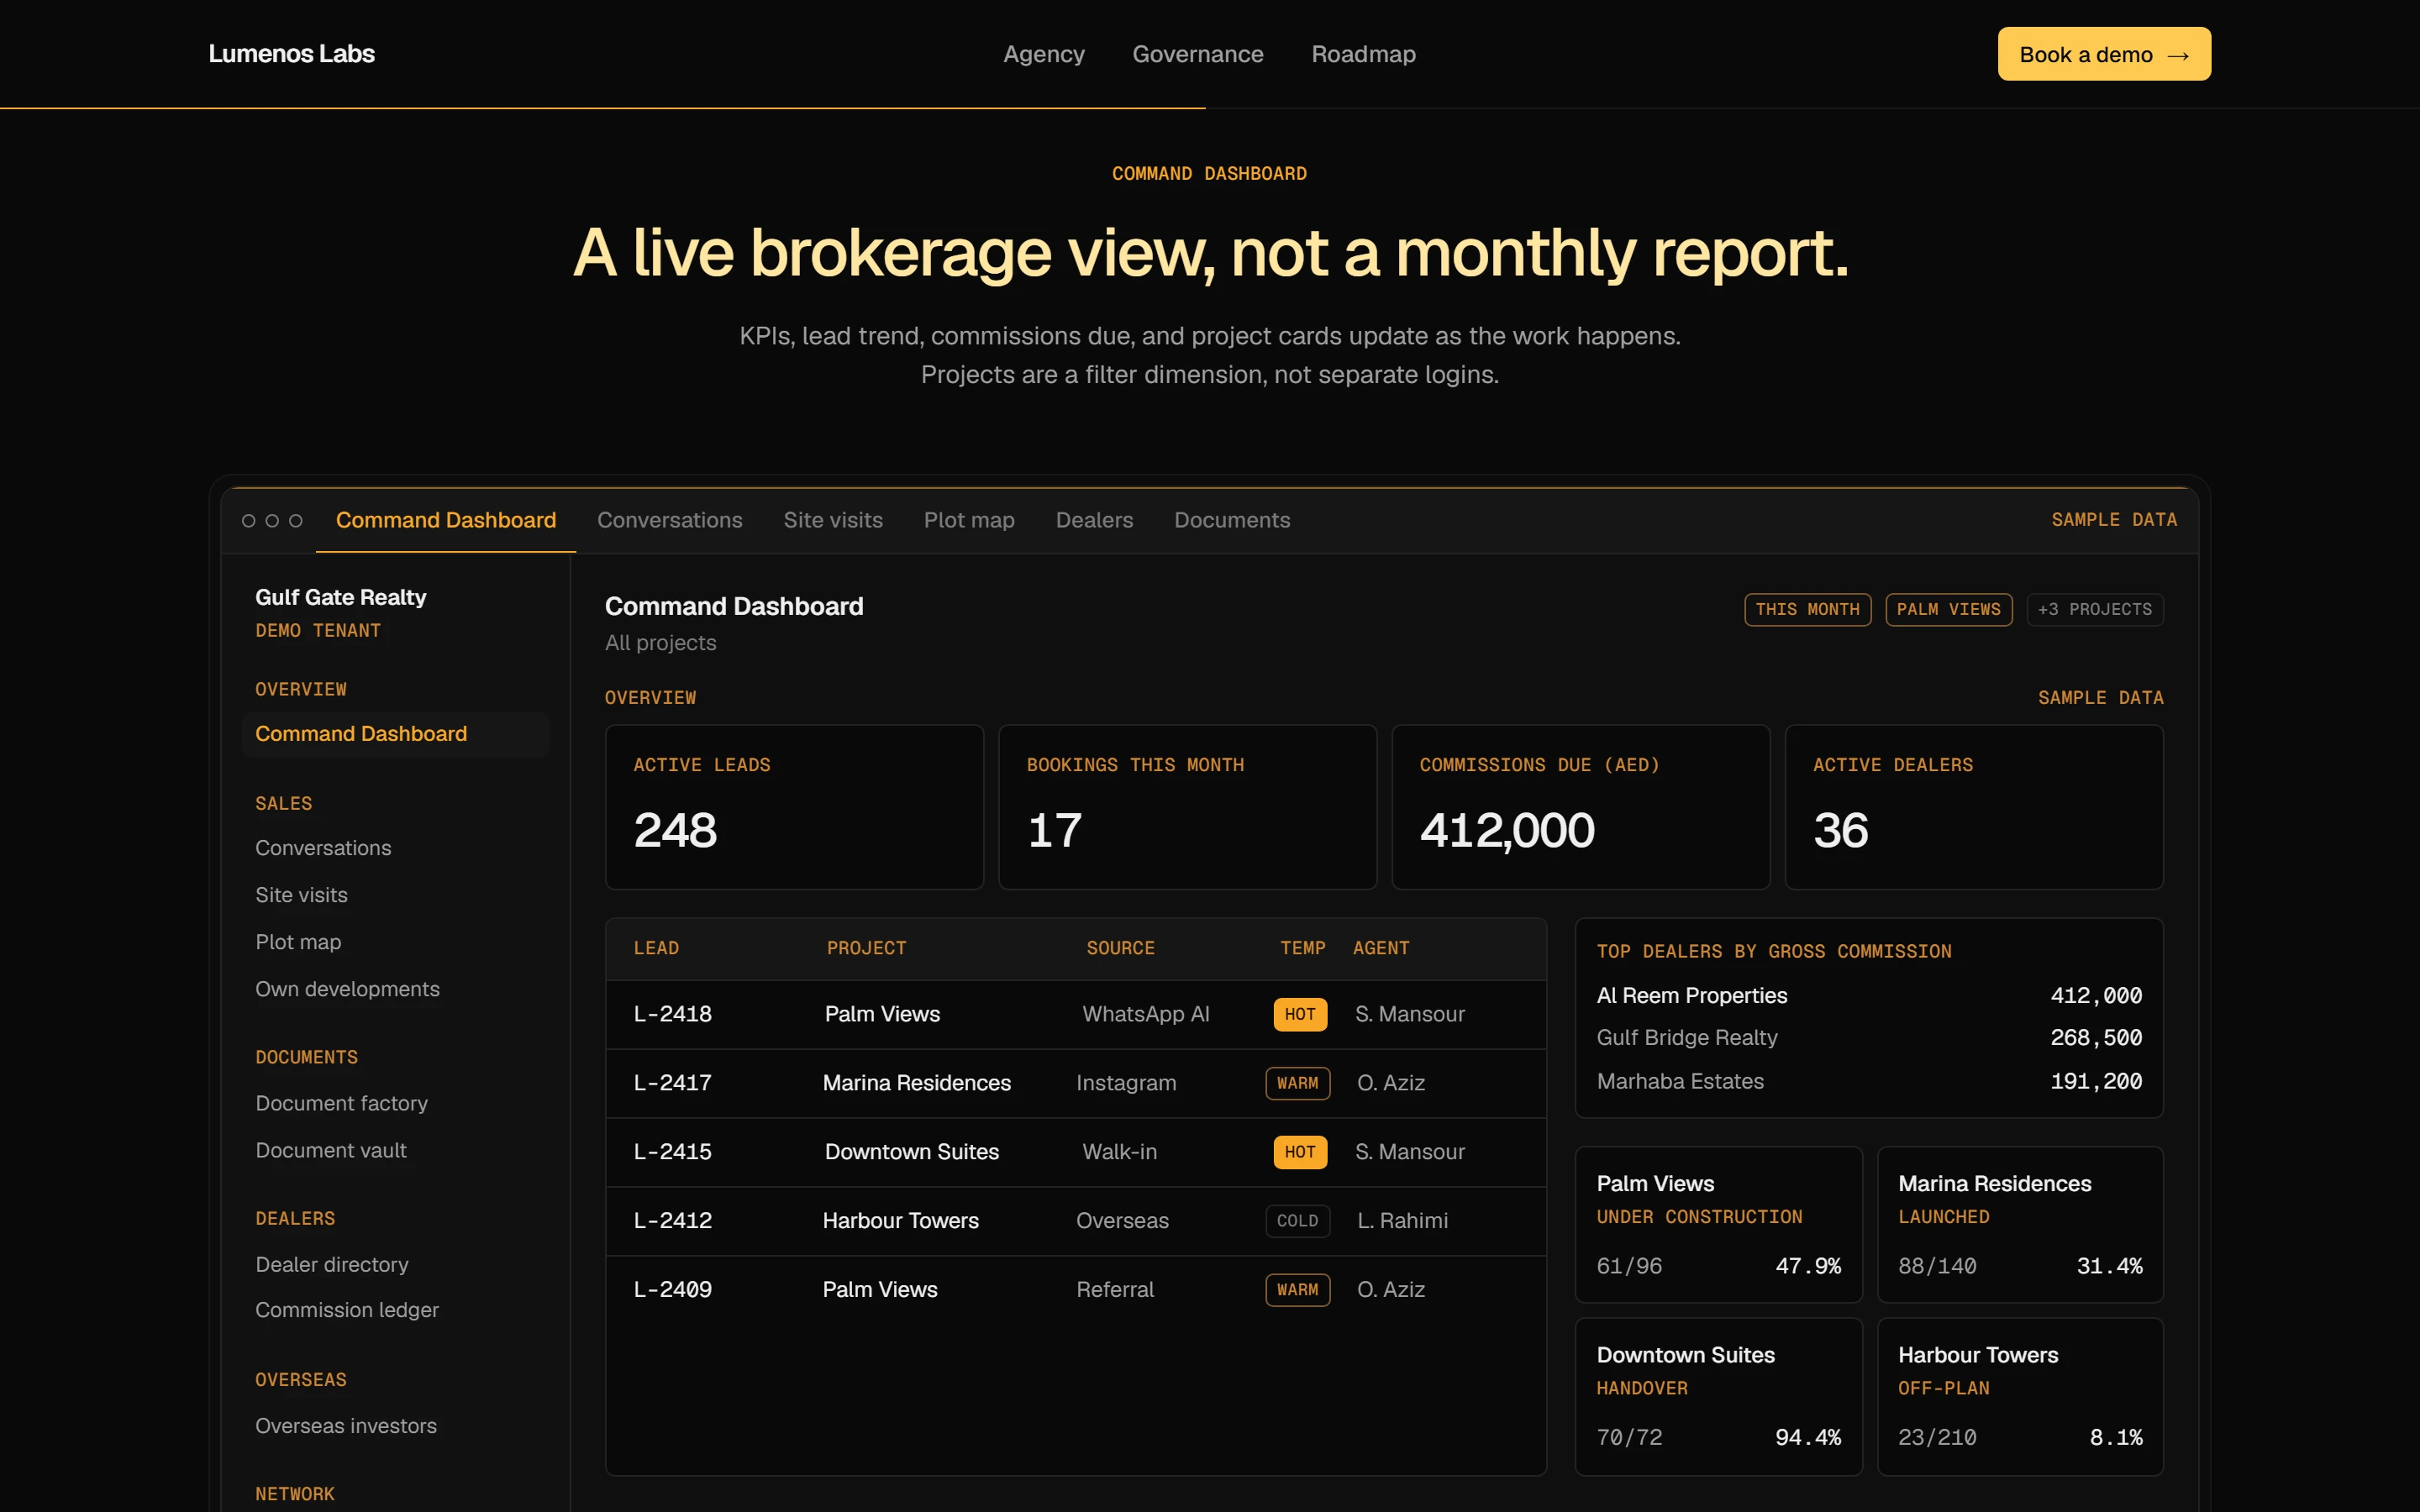The width and height of the screenshot is (2420, 1512).
Task: Click the WARM badge on L-2409
Action: tap(1297, 1290)
